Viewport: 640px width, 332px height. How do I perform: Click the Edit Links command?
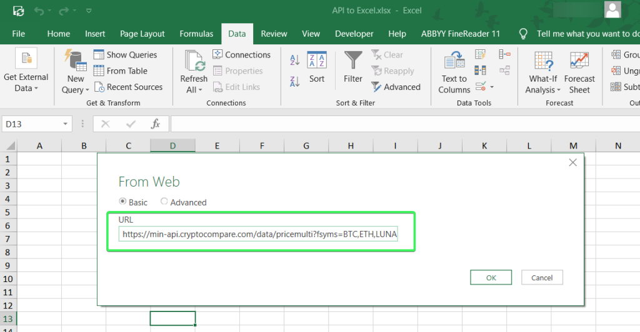pyautogui.click(x=236, y=87)
